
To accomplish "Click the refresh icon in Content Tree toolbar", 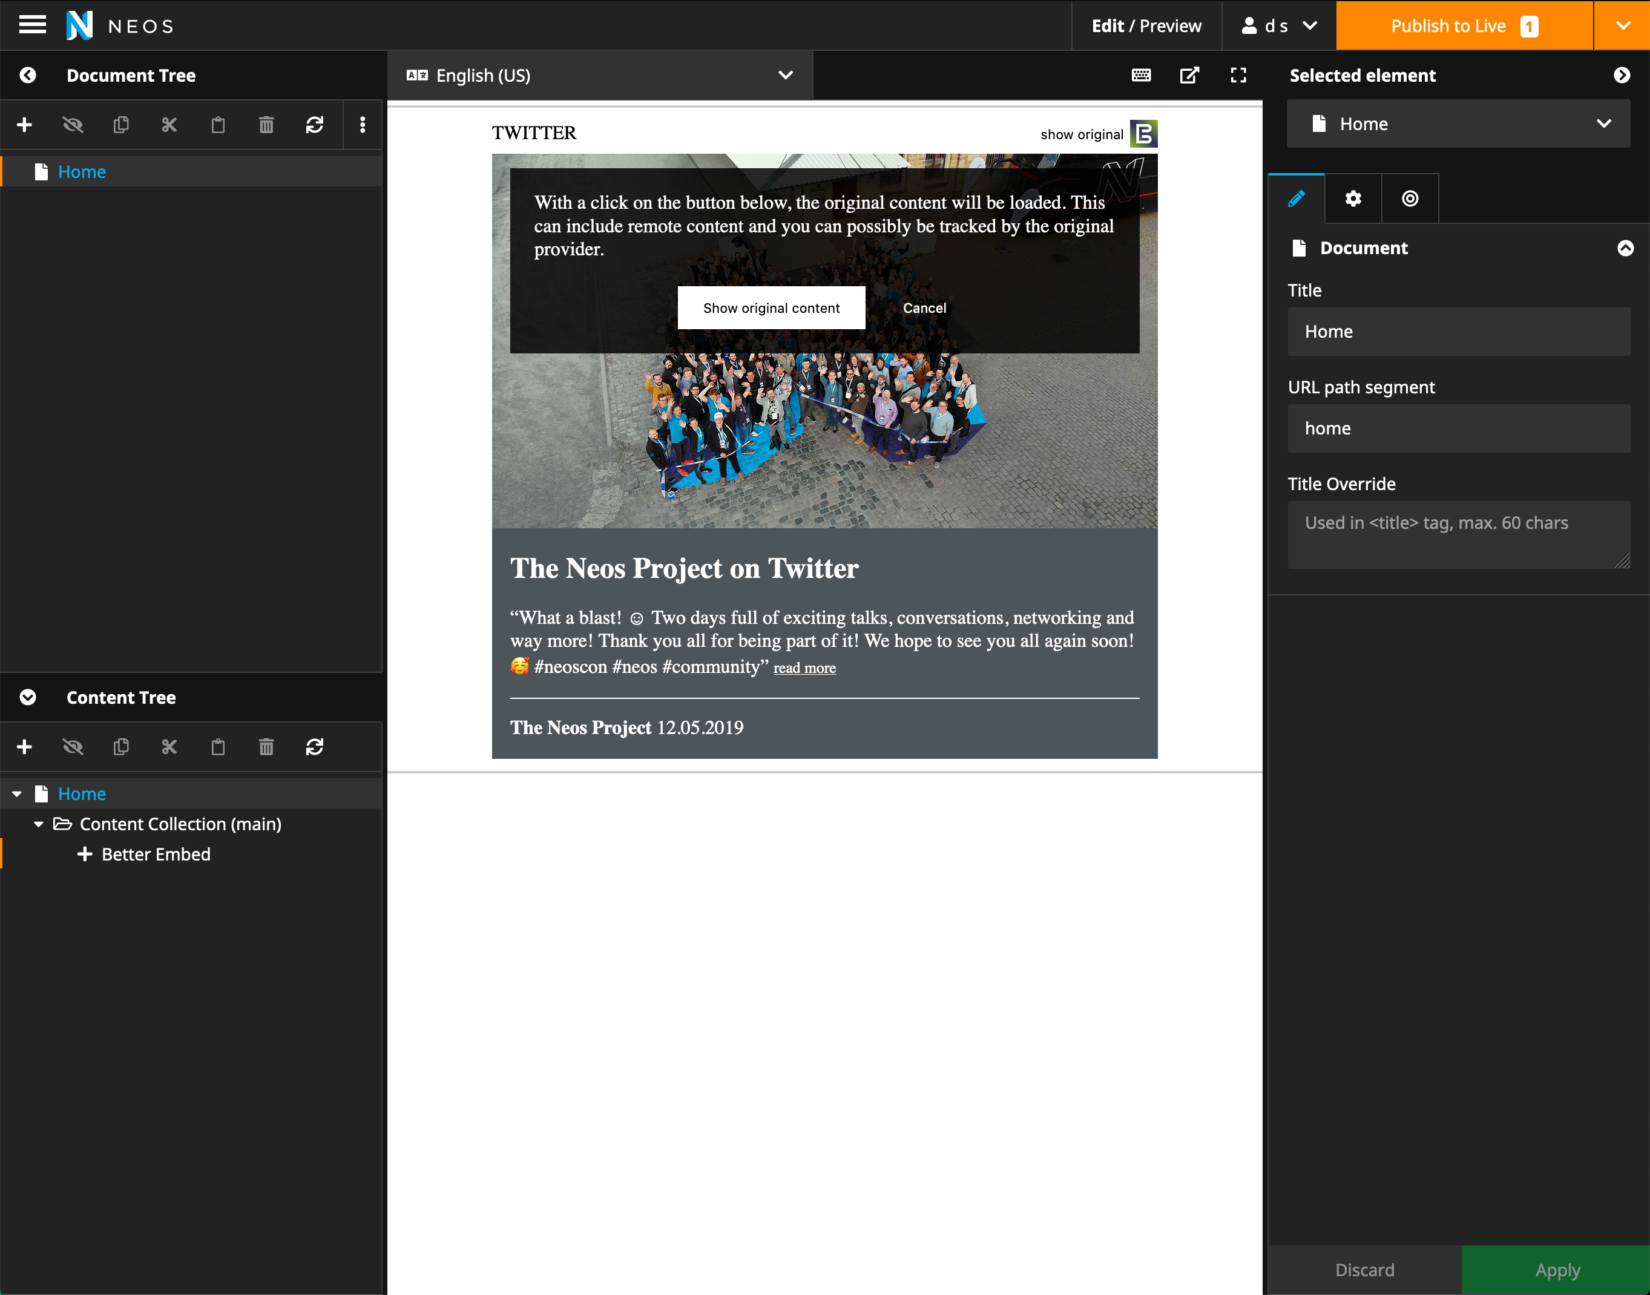I will click(315, 747).
